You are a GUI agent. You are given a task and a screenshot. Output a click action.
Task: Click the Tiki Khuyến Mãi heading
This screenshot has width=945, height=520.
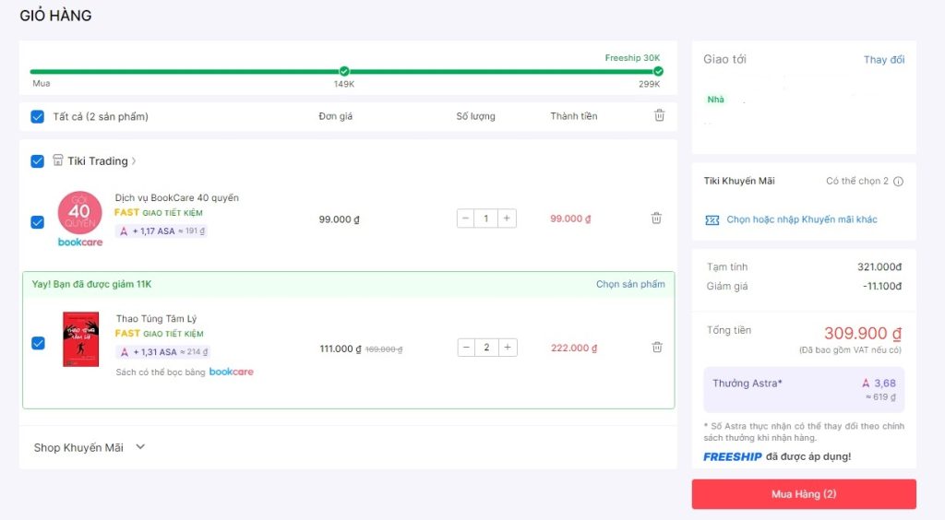[739, 181]
